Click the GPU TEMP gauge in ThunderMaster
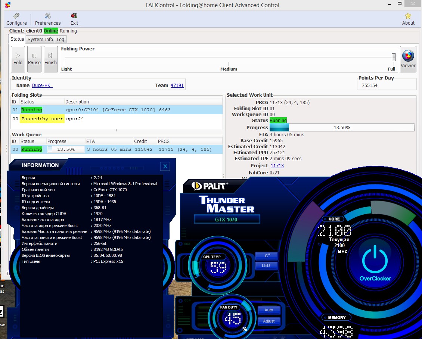This screenshot has width=422, height=339. [217, 266]
